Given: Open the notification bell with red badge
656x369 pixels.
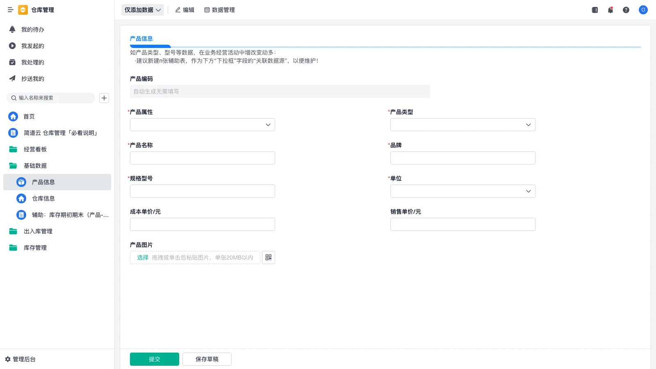Looking at the screenshot, I should [x=610, y=10].
